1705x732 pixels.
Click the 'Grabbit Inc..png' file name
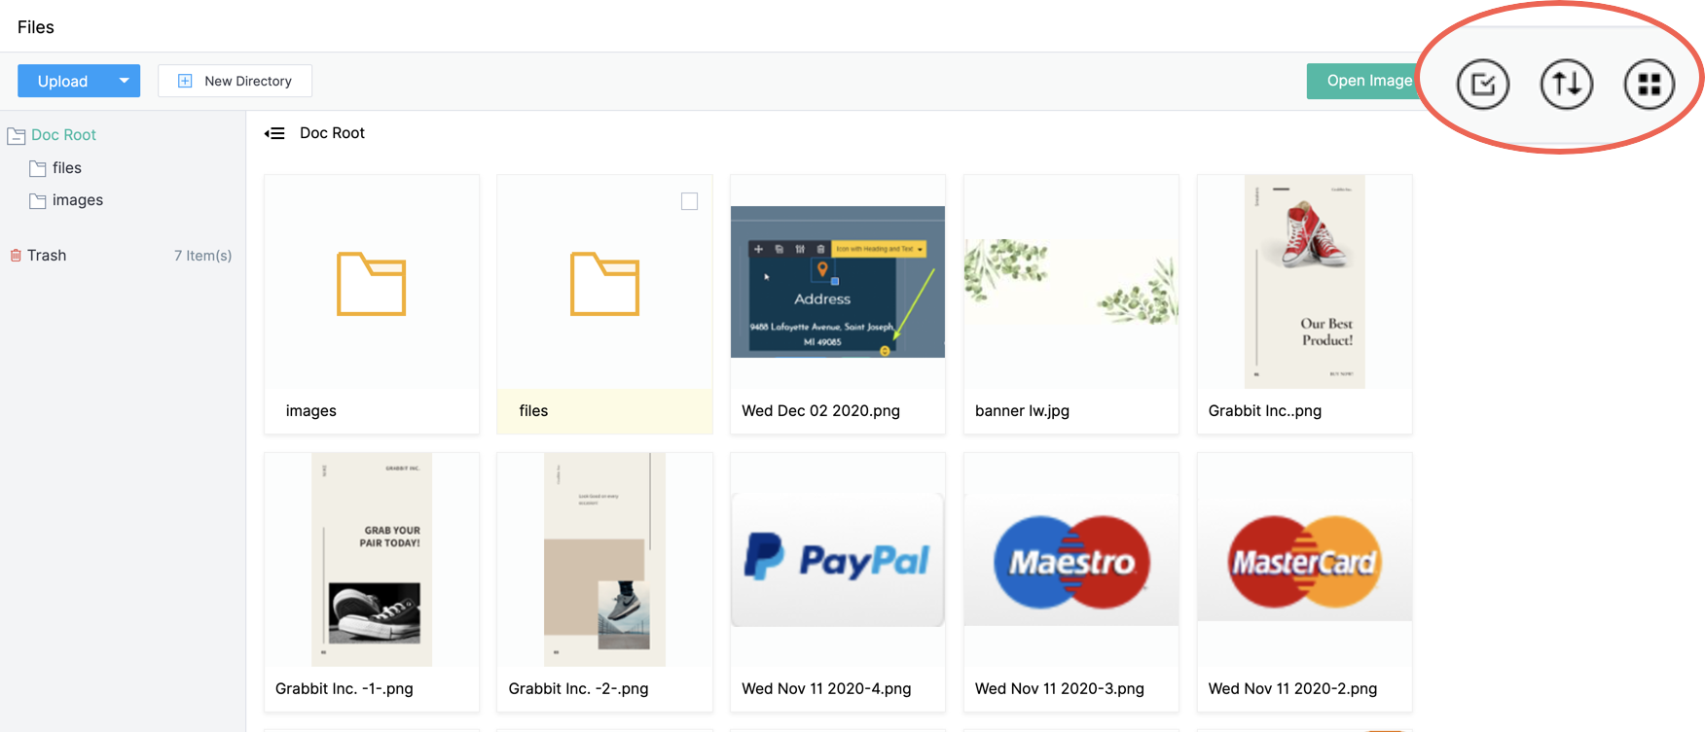[1265, 411]
